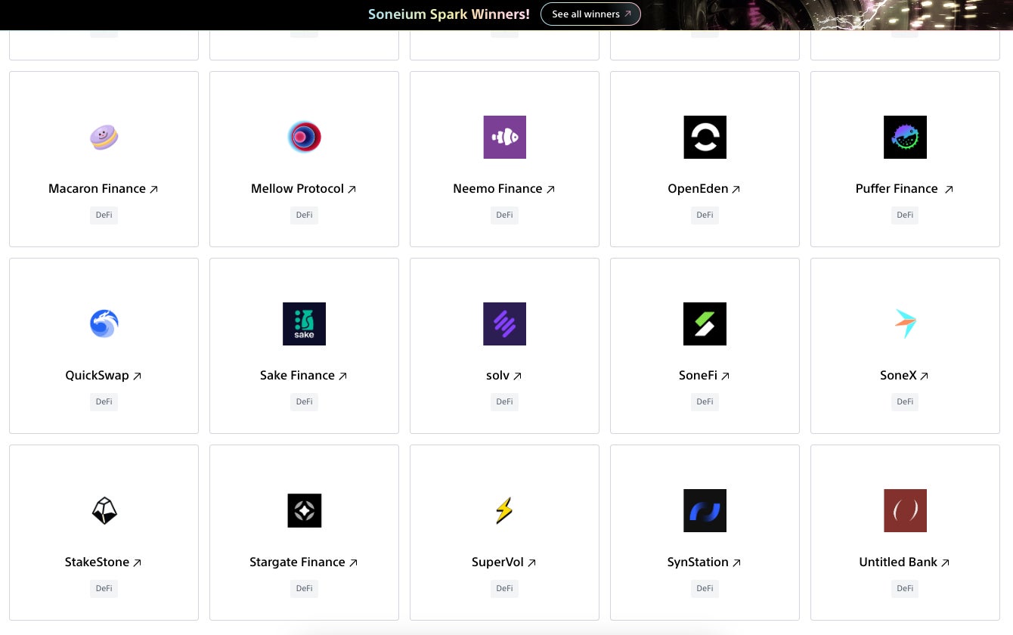Screen dimensions: 1013x635
Task: Select the DeFi tag under SoneX
Action: tap(905, 402)
